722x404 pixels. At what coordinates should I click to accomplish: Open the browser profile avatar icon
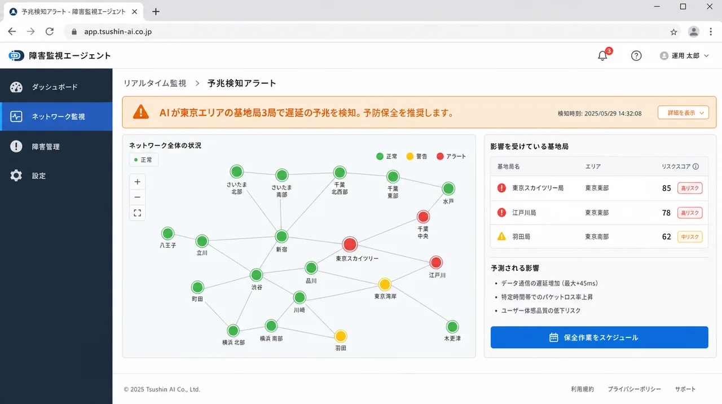click(694, 32)
